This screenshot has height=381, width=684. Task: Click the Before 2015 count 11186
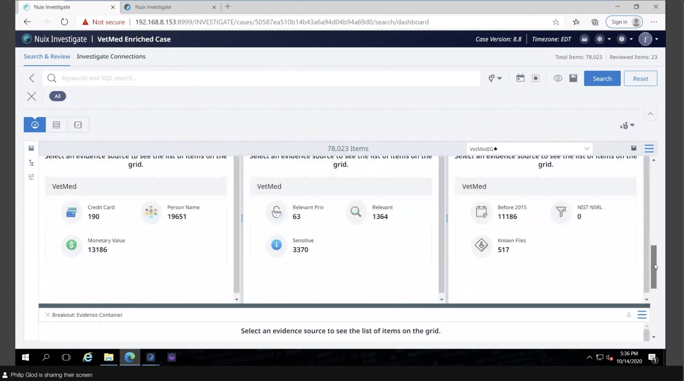[x=507, y=217]
